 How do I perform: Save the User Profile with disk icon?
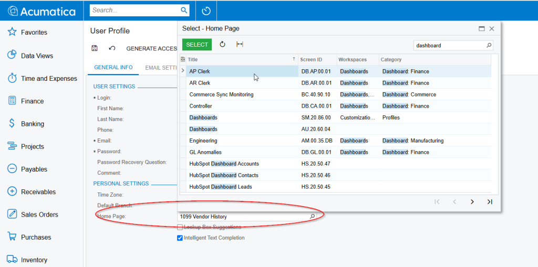coord(95,48)
